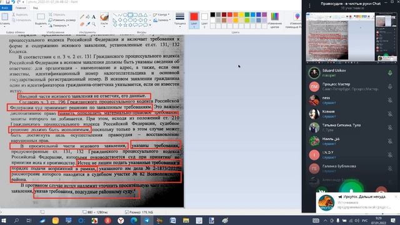Choose the Line shape in Shapes gallery
The height and width of the screenshot is (225, 400).
115,15
